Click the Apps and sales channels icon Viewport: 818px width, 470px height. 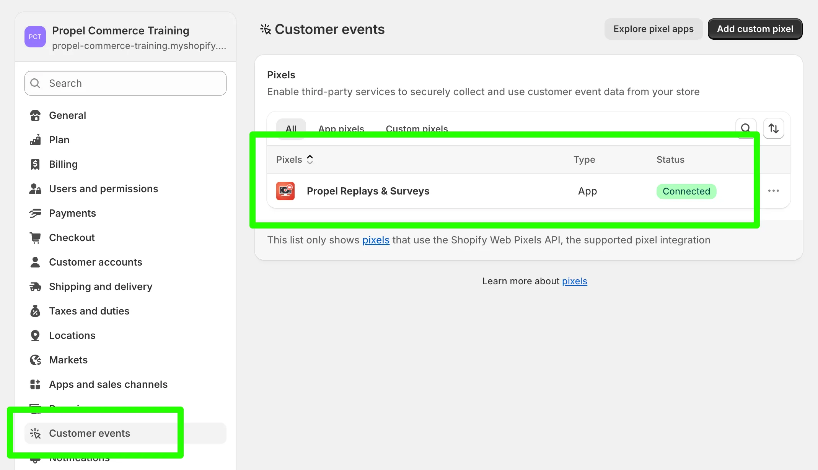[x=35, y=384]
